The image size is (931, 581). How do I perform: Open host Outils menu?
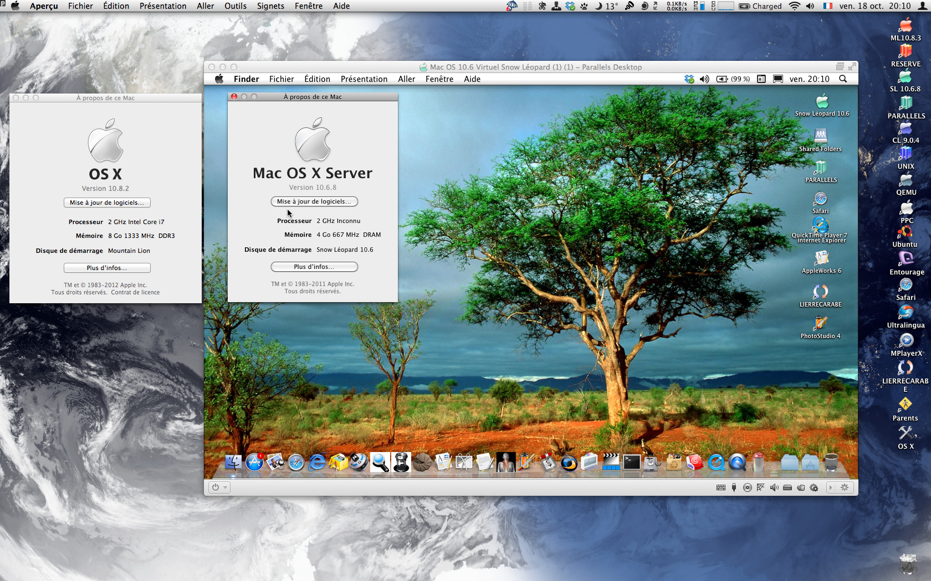236,6
